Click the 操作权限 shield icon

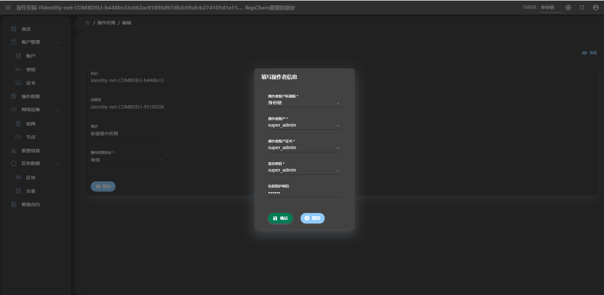(x=14, y=96)
